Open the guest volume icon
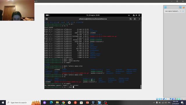Viewport: 186px width, 105px height. (x=136, y=15)
